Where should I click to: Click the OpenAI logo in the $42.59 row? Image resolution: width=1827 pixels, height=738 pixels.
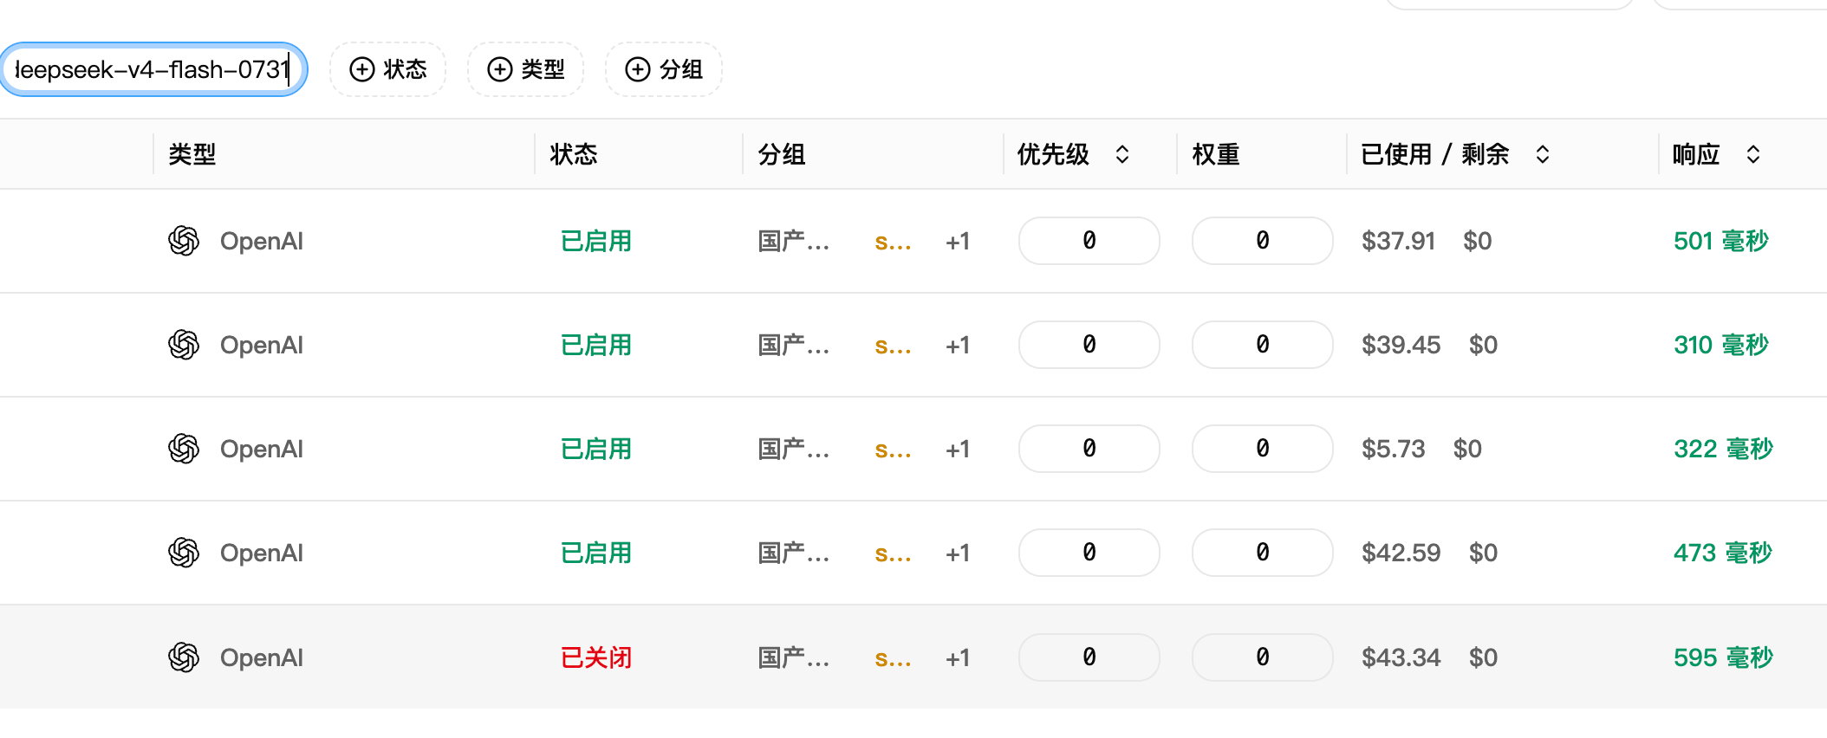click(184, 553)
